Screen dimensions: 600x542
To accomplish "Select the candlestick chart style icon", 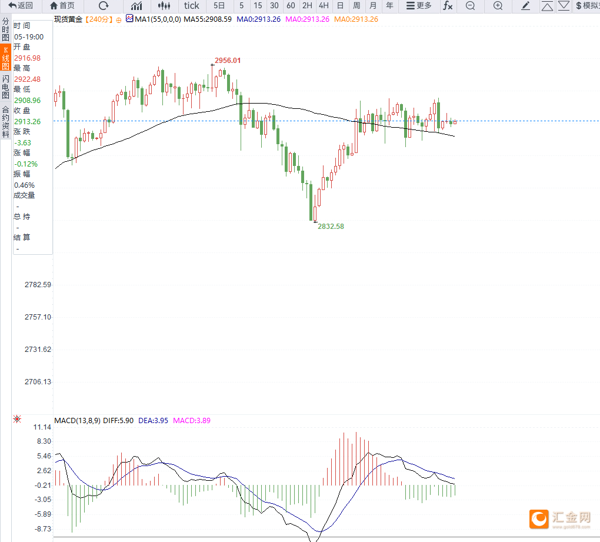I will [x=164, y=5].
